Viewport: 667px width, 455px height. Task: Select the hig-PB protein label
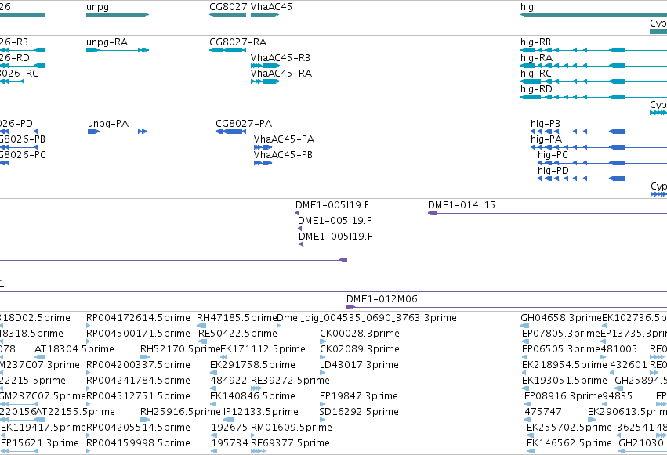point(546,124)
